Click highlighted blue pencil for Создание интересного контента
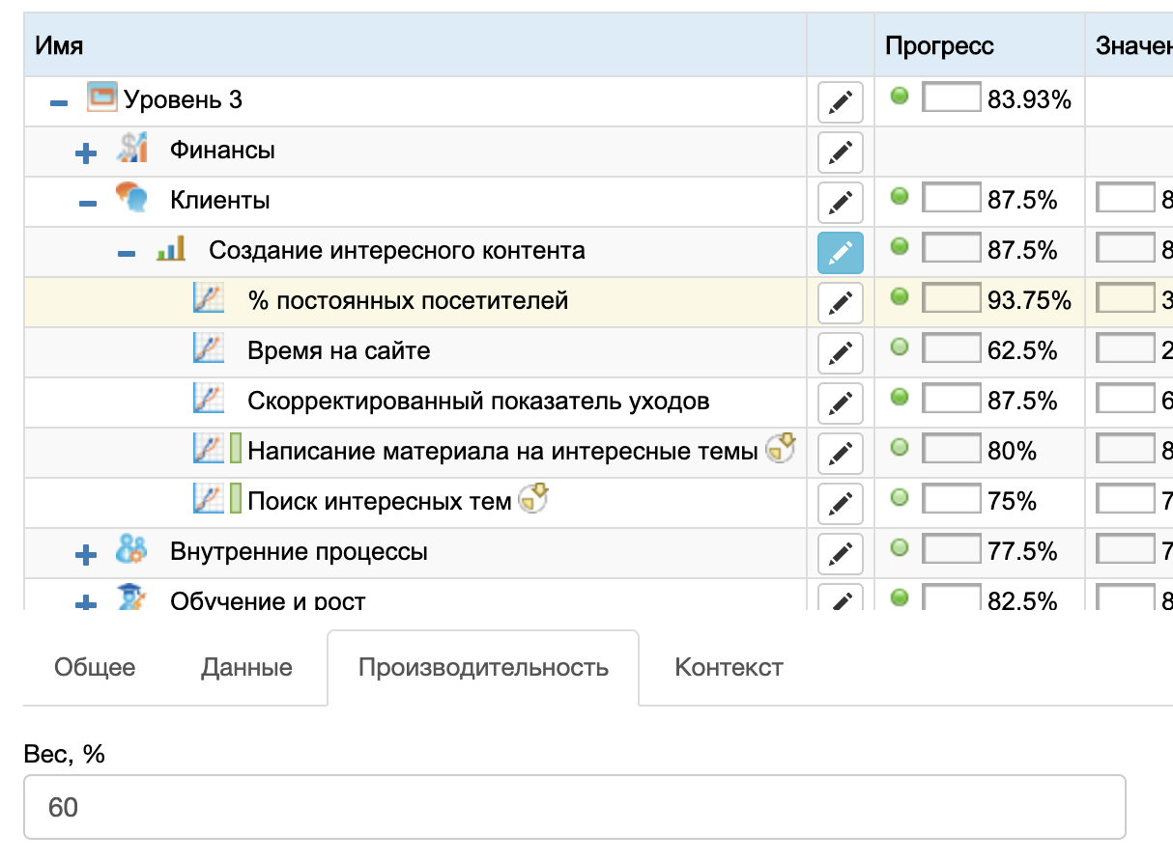The width and height of the screenshot is (1173, 861). click(840, 252)
